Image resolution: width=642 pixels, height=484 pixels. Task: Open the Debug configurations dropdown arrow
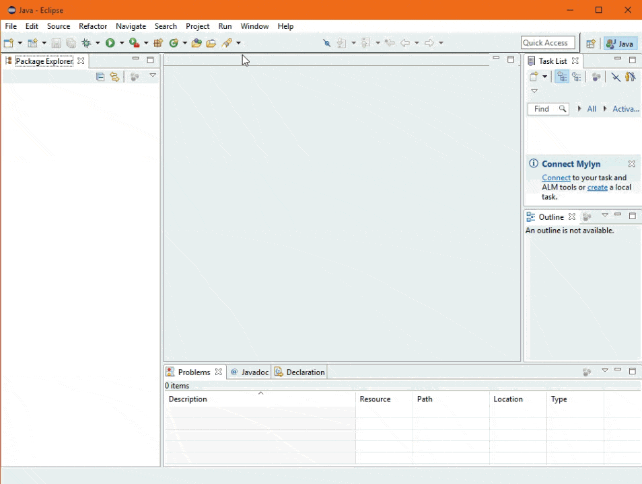(98, 43)
